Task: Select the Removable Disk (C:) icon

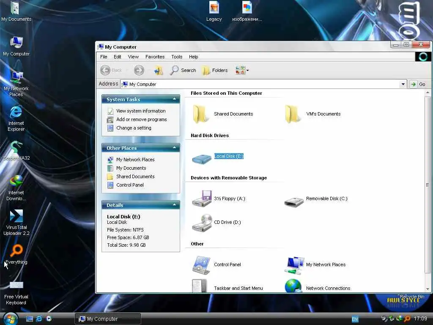Action: tap(294, 201)
